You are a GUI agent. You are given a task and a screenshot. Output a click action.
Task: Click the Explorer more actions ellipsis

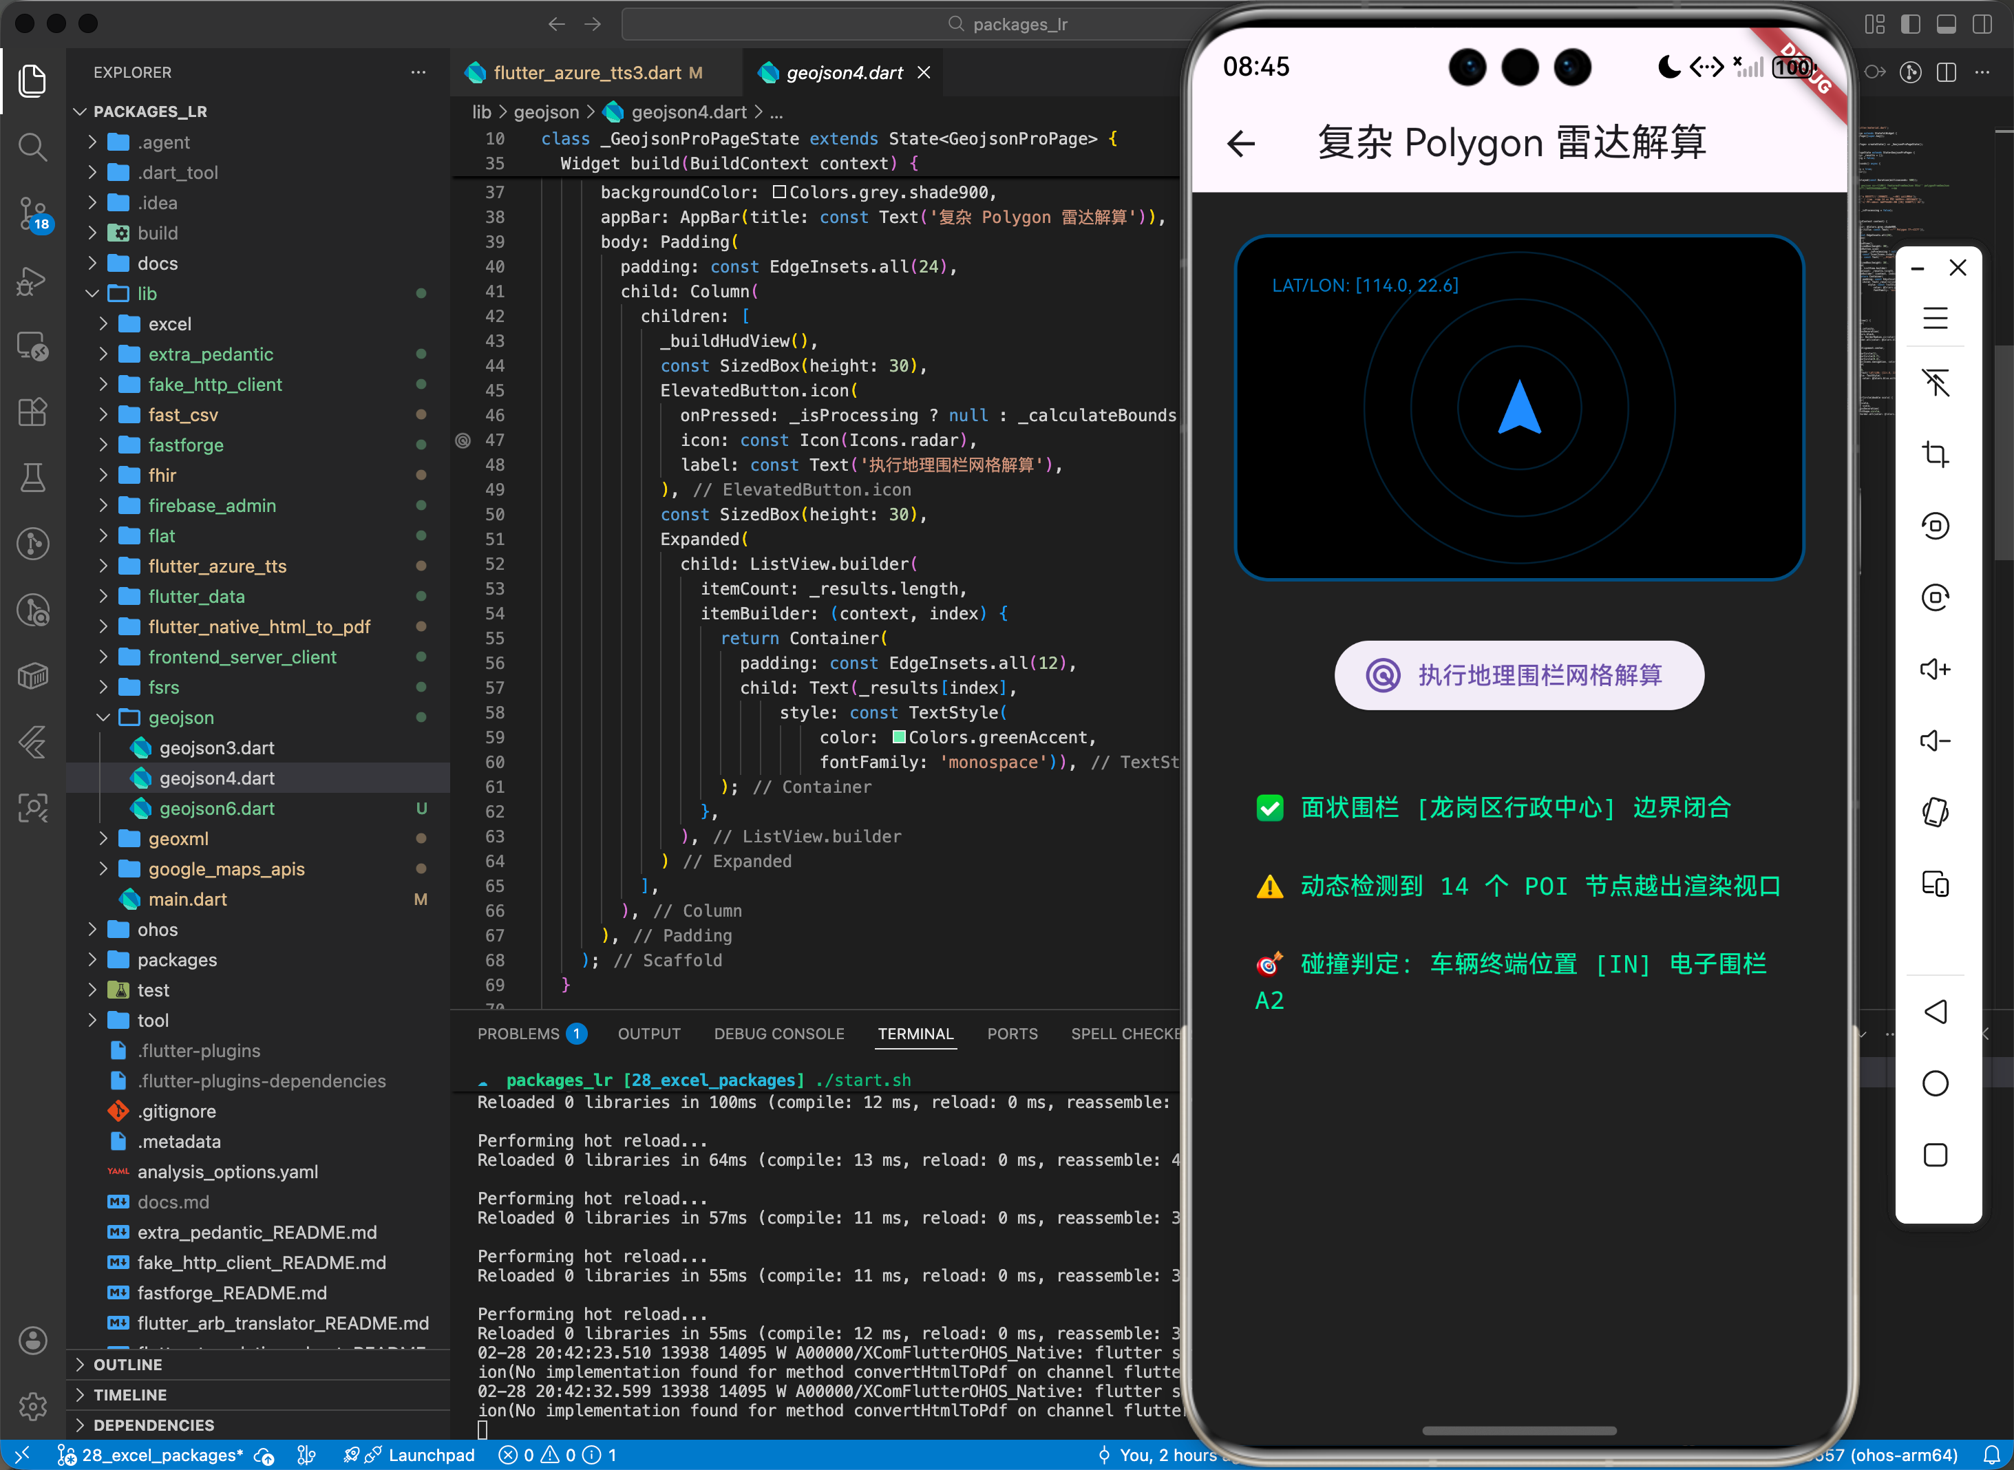tap(418, 72)
